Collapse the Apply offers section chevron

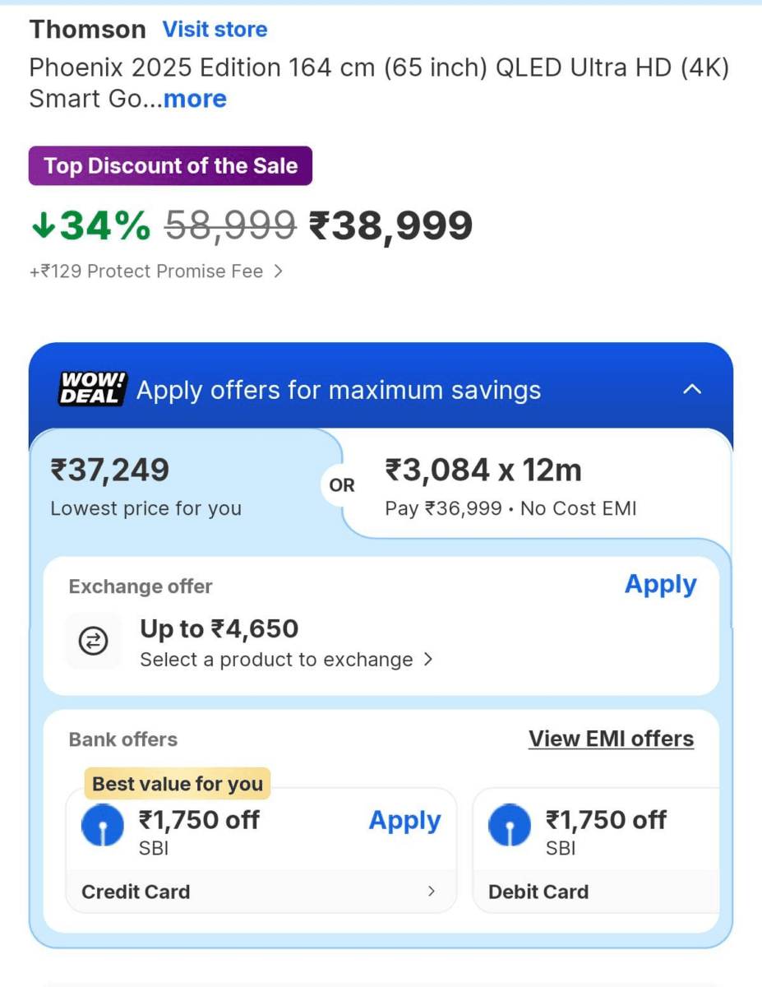692,389
